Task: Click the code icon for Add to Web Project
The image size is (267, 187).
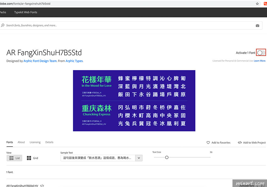Action: (240, 142)
